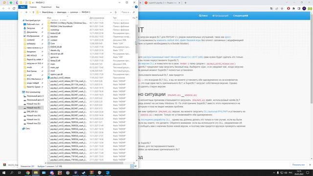This screenshot has height=176, width=313.
Task: Switch Explorer to details view icon
Action: point(132,166)
